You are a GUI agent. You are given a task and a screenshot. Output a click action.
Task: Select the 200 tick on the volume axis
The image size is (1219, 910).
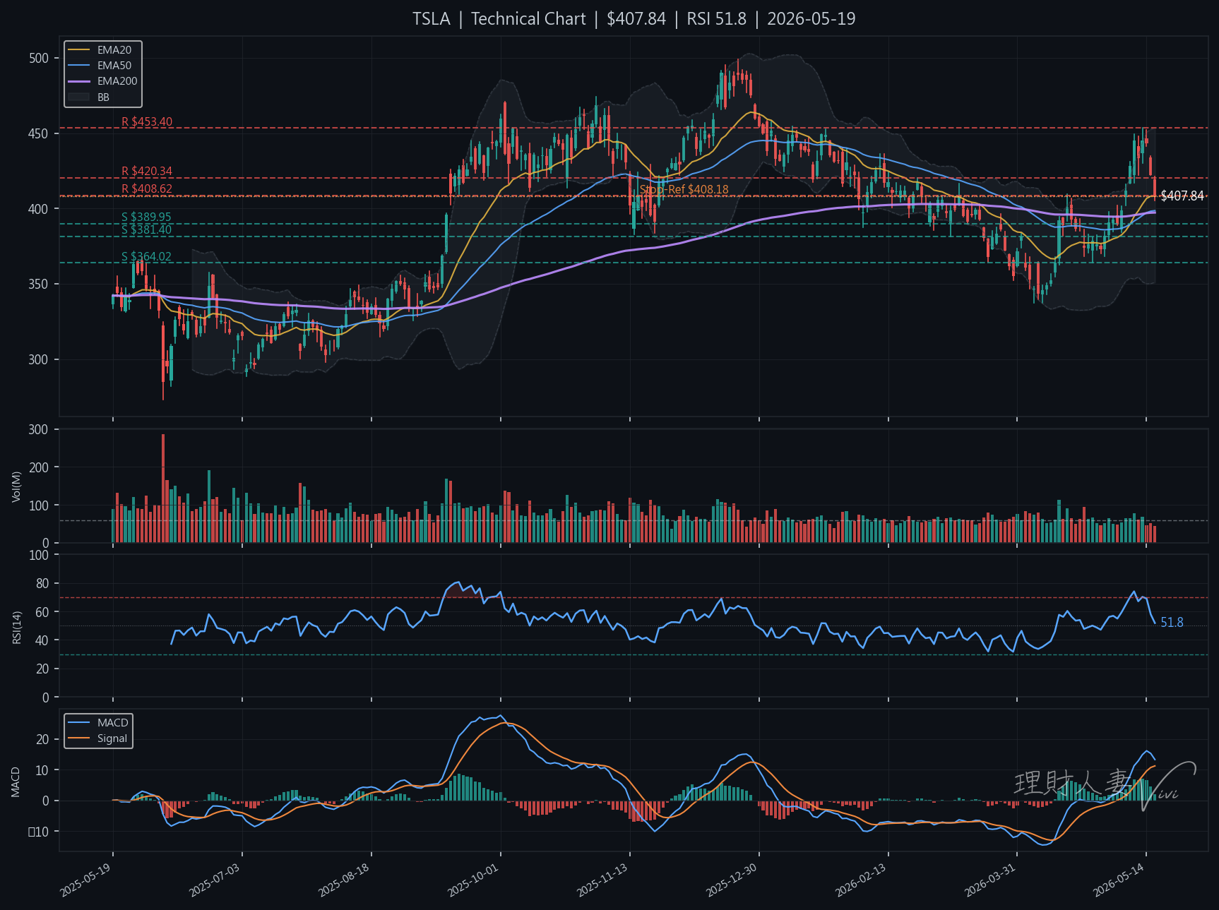point(39,467)
